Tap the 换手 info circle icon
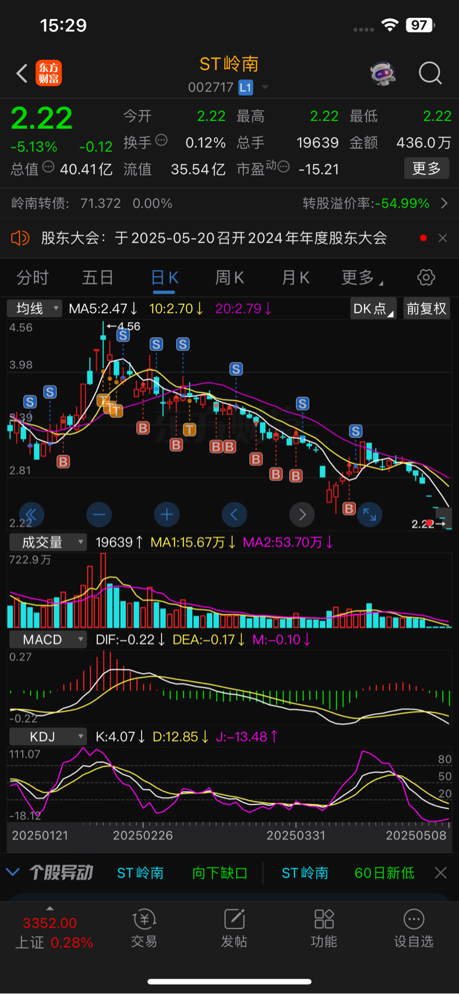Screen dimensions: 459x994 pyautogui.click(x=161, y=140)
